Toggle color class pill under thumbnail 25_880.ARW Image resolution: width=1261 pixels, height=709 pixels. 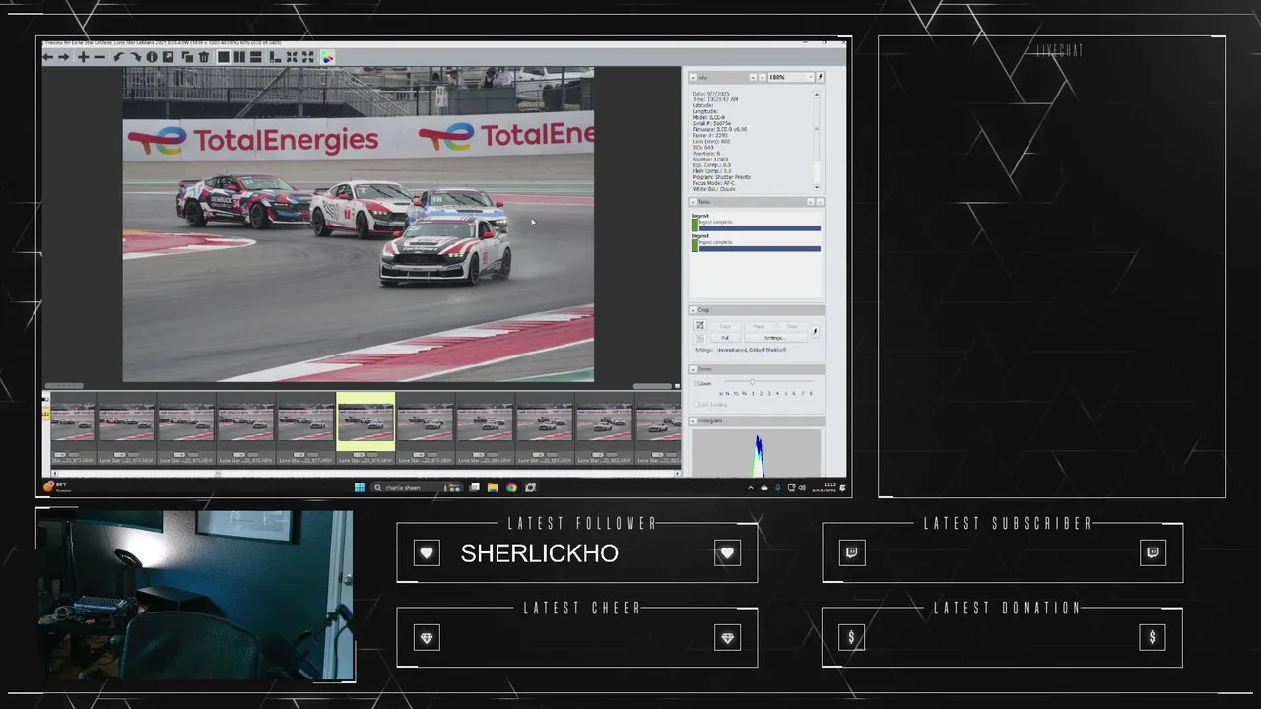493,455
